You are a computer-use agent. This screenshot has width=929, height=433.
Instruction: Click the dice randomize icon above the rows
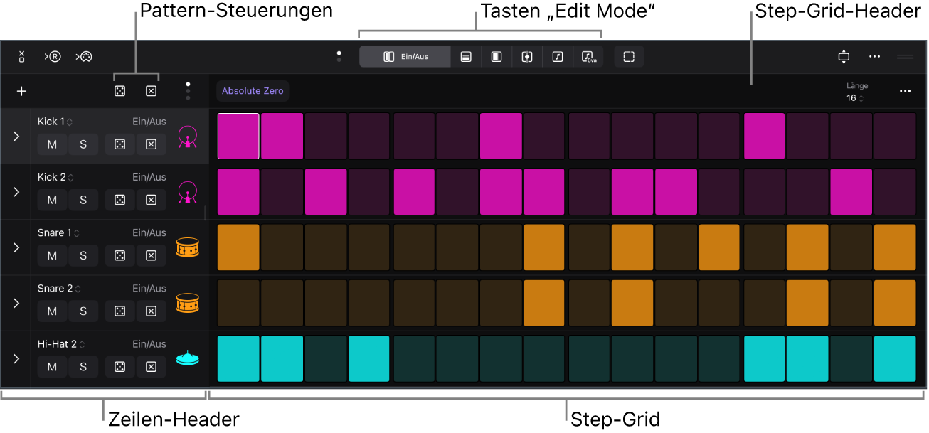(x=120, y=91)
